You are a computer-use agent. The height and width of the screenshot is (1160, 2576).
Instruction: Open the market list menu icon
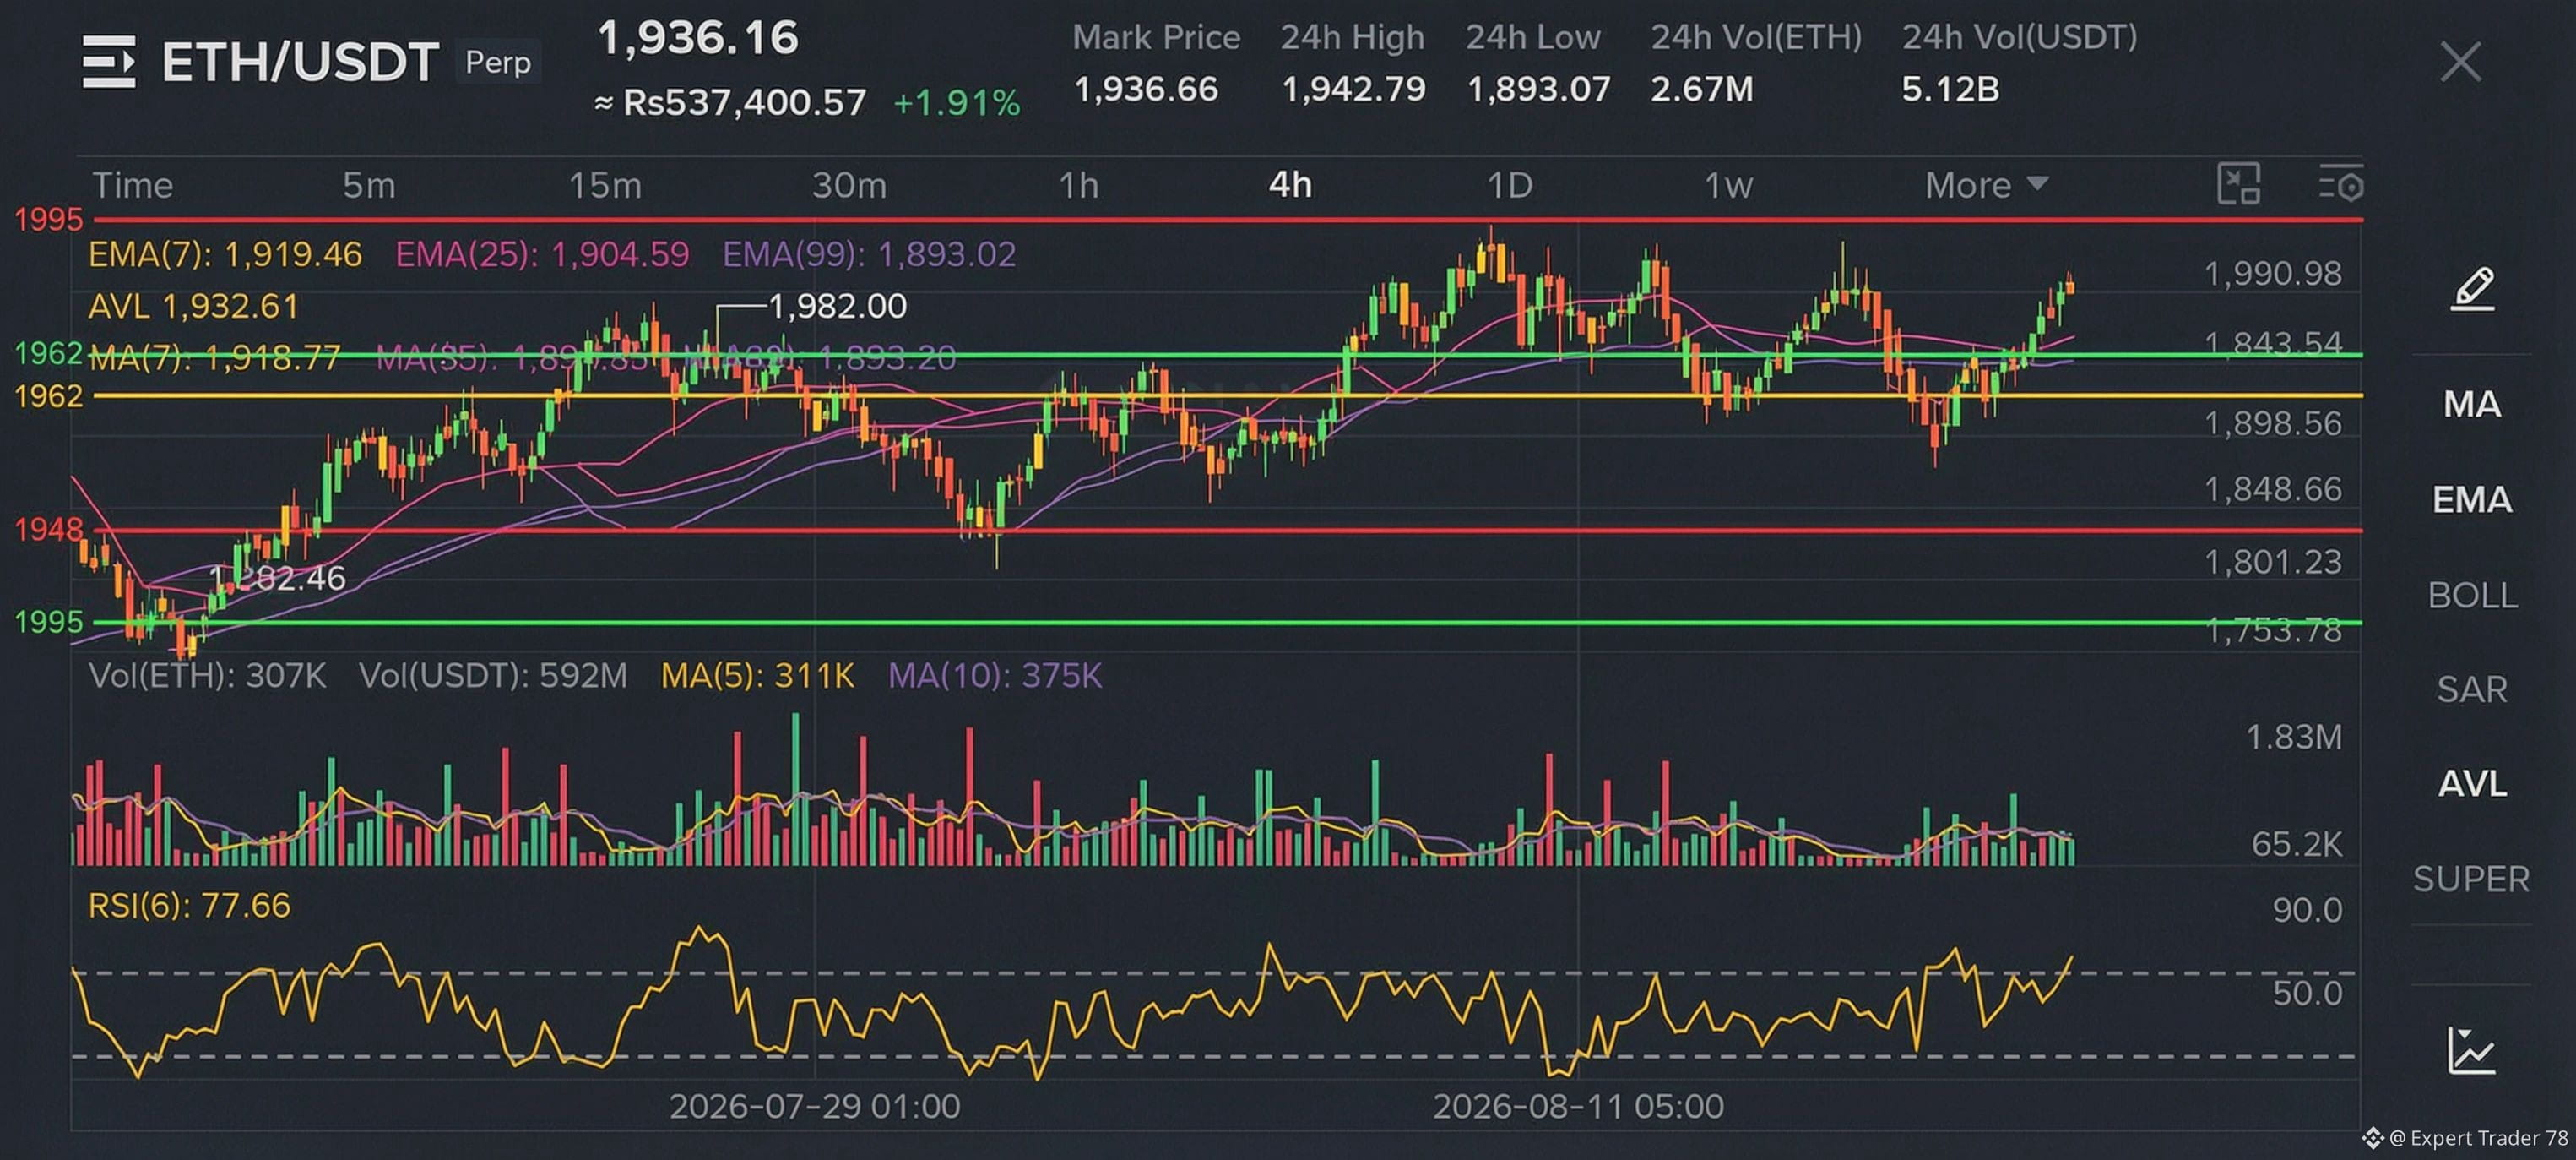coord(109,62)
